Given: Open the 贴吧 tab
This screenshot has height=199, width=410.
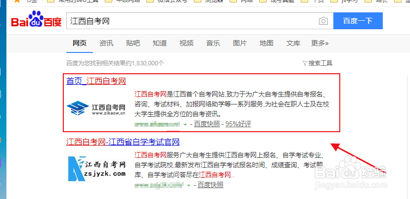Looking at the screenshot, I should (x=133, y=43).
